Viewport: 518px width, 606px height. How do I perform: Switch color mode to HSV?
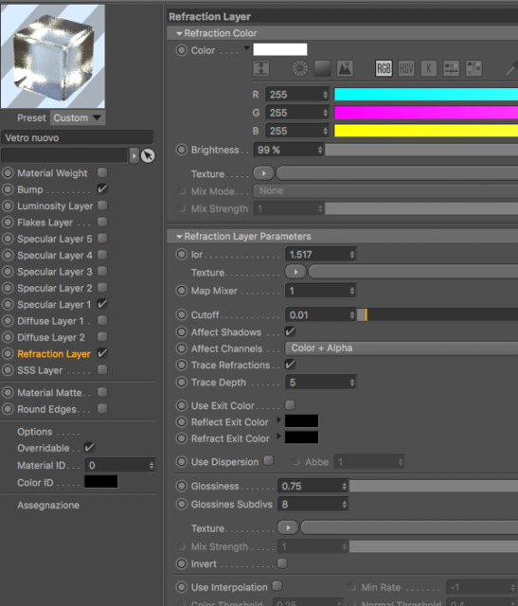(406, 68)
